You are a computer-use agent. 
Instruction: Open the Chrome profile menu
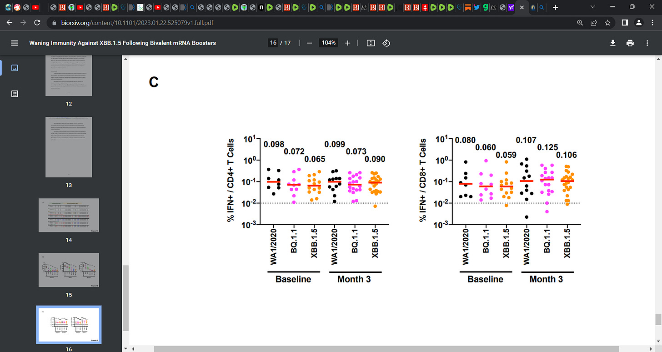click(639, 22)
